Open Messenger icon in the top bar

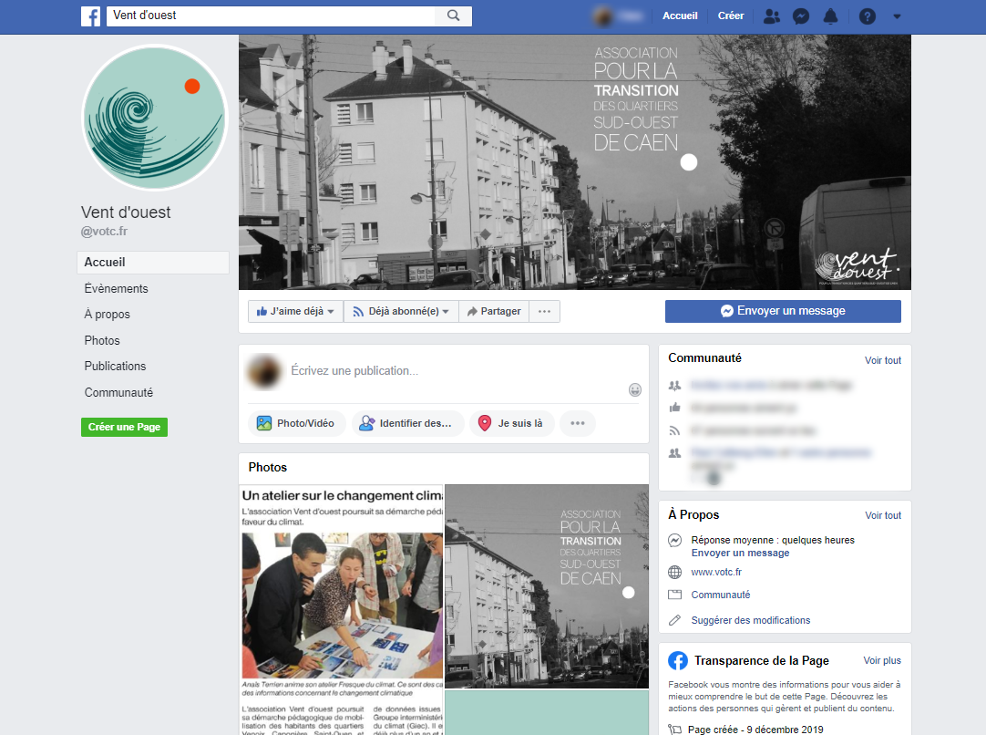[800, 16]
